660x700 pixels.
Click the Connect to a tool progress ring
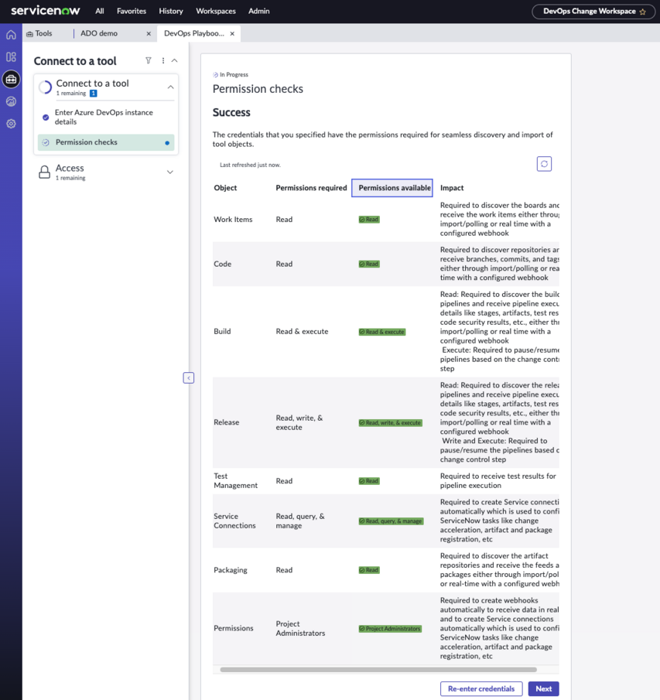(45, 87)
